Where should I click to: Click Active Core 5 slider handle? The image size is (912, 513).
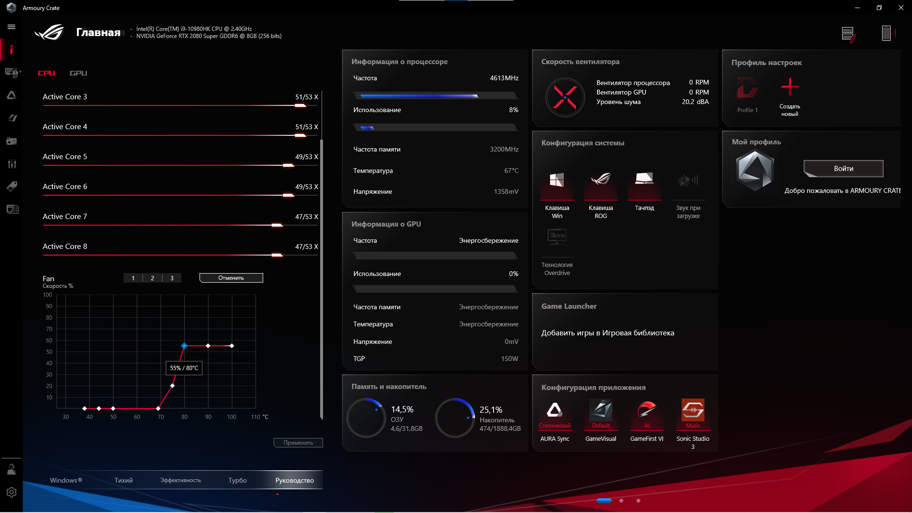(288, 165)
